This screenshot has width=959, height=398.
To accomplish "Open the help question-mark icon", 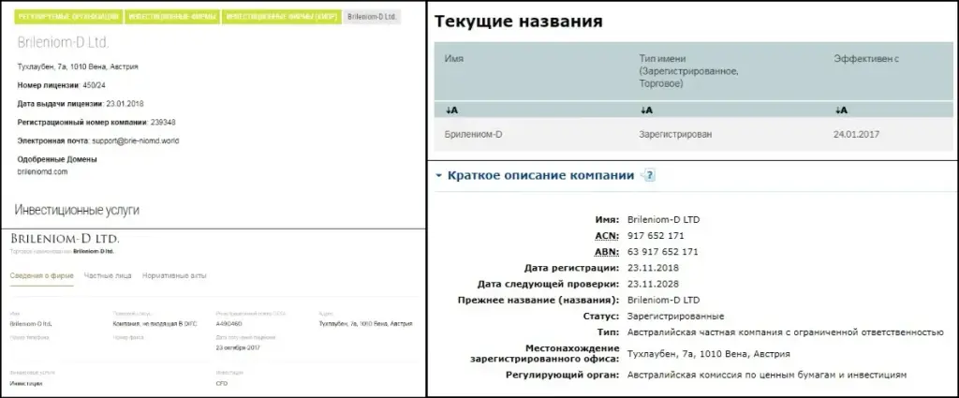I will coord(648,175).
